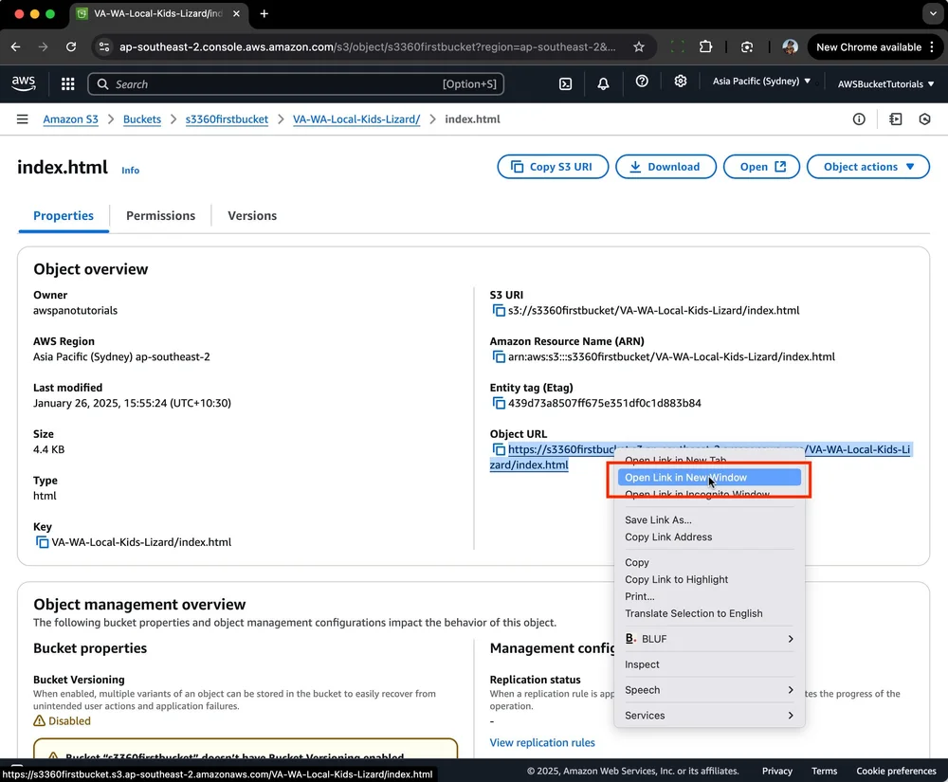This screenshot has height=782, width=948.
Task: Copy the Entity tag value icon
Action: pyautogui.click(x=499, y=403)
